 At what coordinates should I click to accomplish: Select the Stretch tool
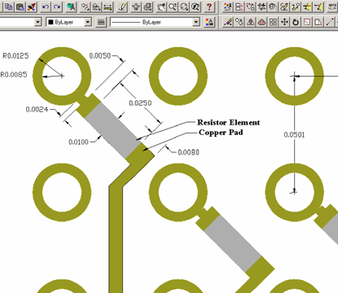[x=318, y=22]
